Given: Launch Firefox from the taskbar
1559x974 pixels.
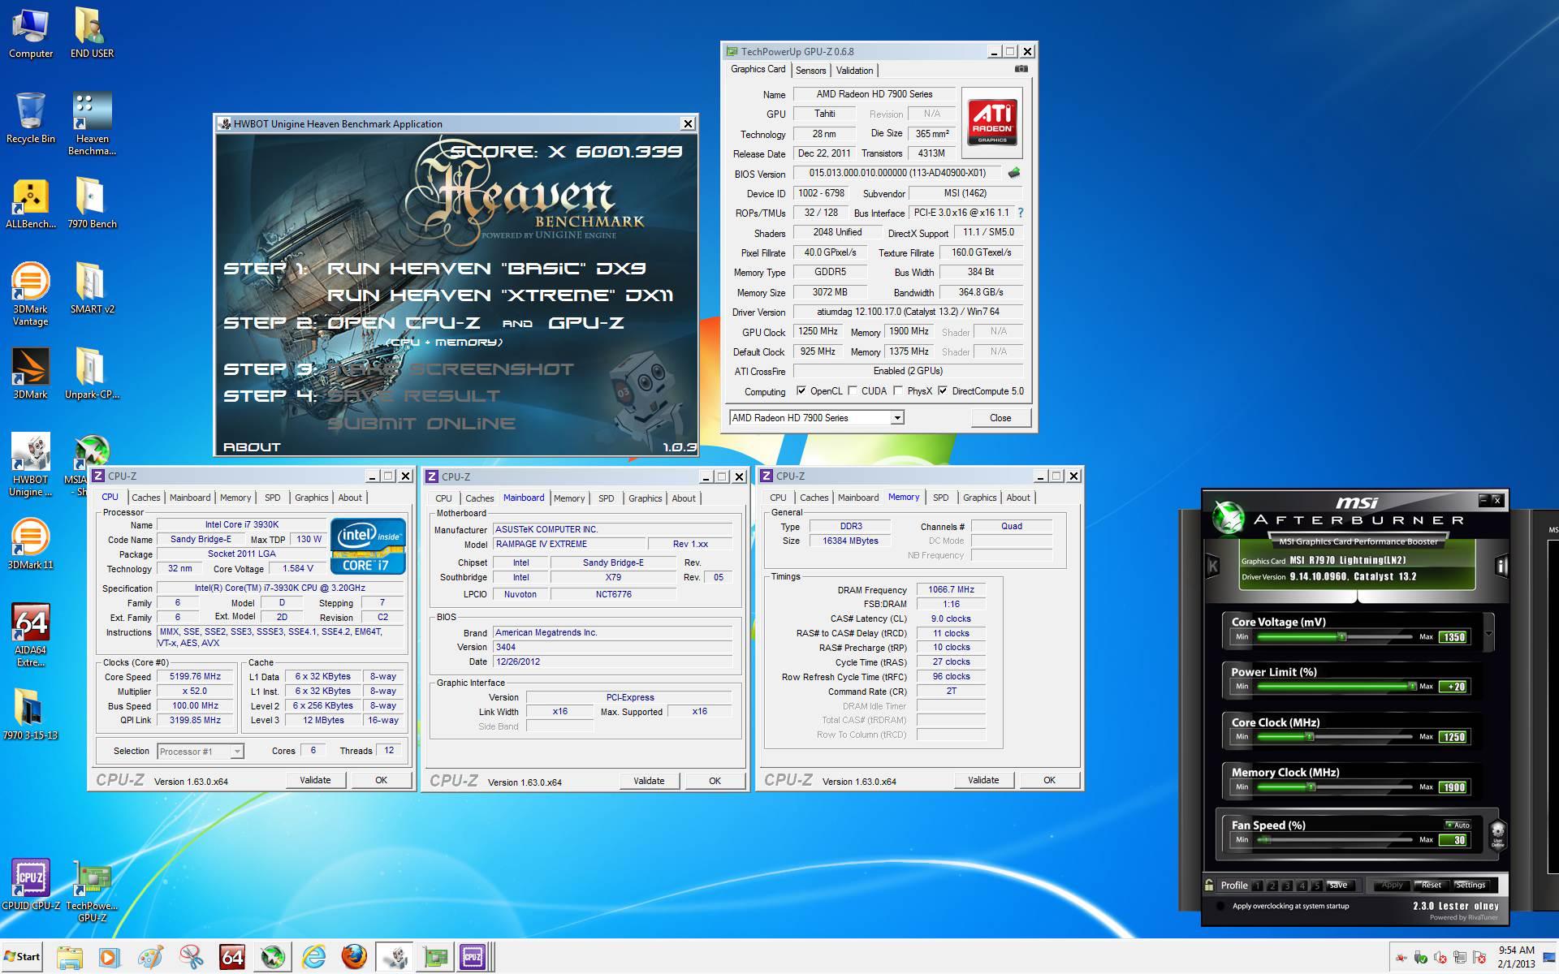Looking at the screenshot, I should point(354,958).
